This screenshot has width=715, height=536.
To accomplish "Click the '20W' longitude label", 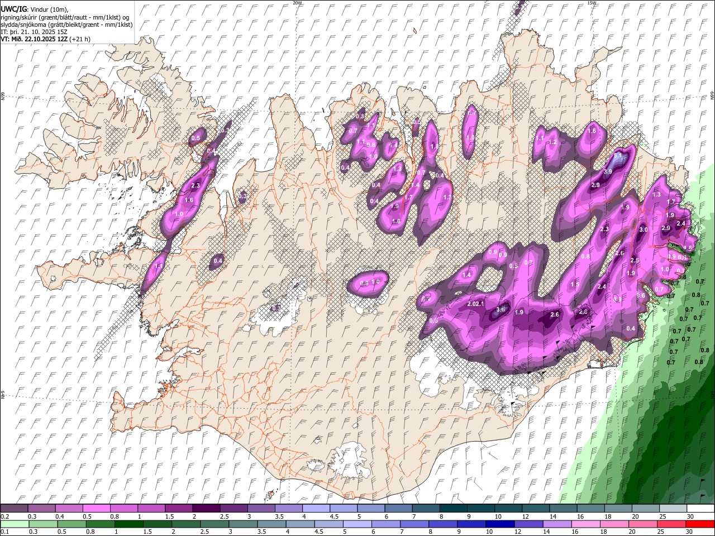I will (297, 3).
